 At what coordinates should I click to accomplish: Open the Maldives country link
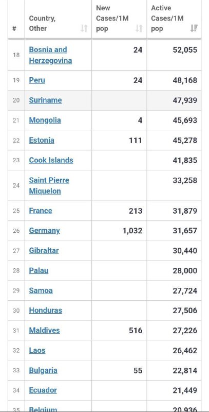[x=44, y=330]
